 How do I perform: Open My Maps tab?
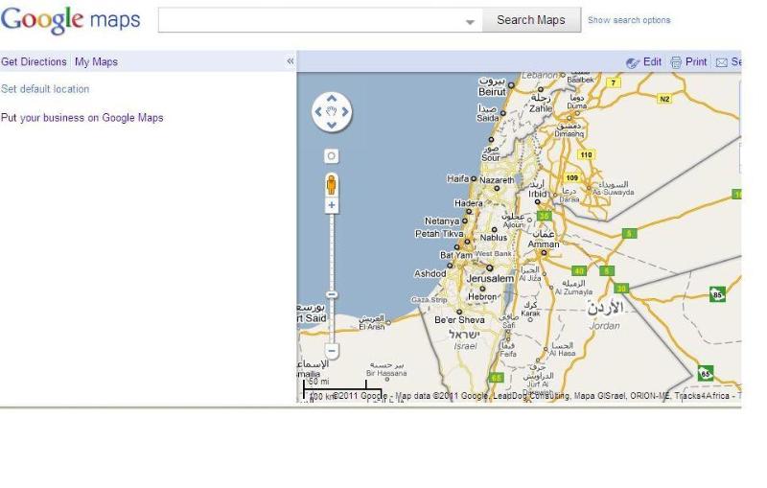click(x=96, y=62)
